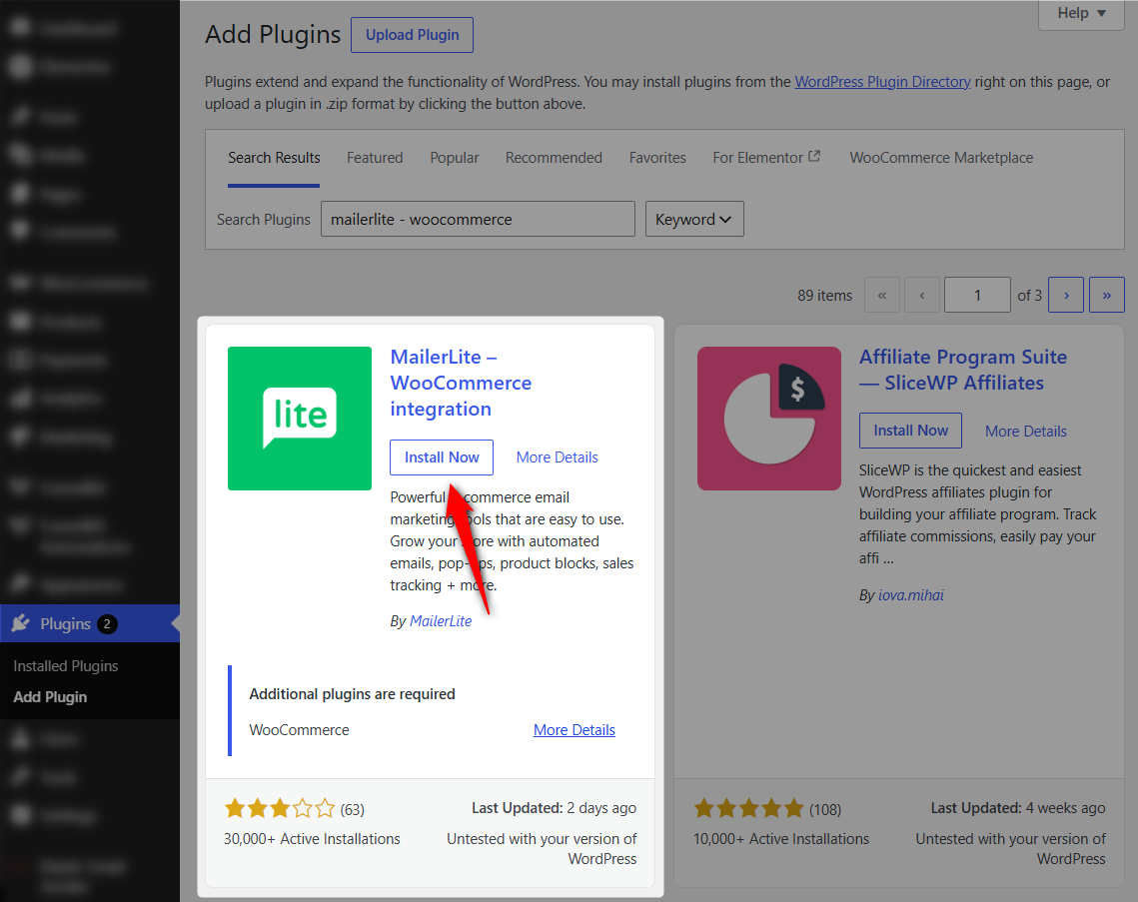Open the Recommended tab
Image resolution: width=1138 pixels, height=902 pixels.
pos(554,158)
